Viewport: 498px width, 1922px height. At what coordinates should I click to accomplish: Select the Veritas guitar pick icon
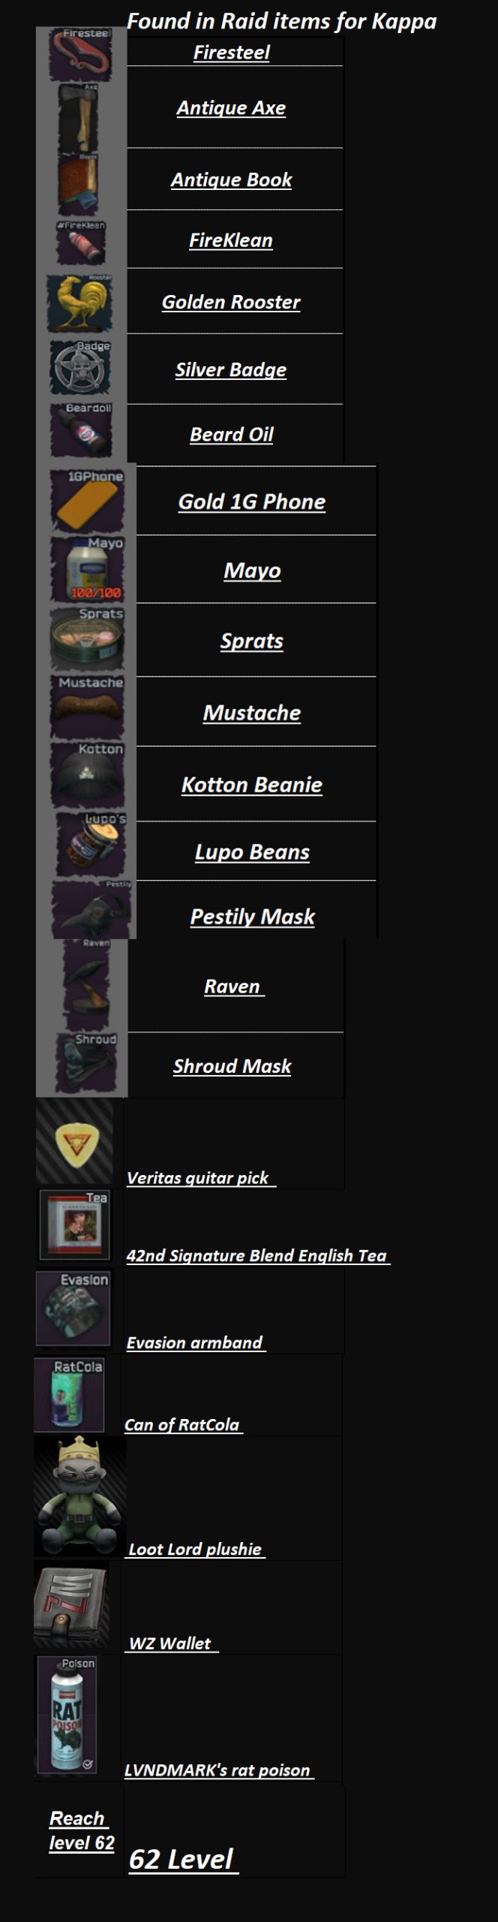pyautogui.click(x=75, y=1143)
